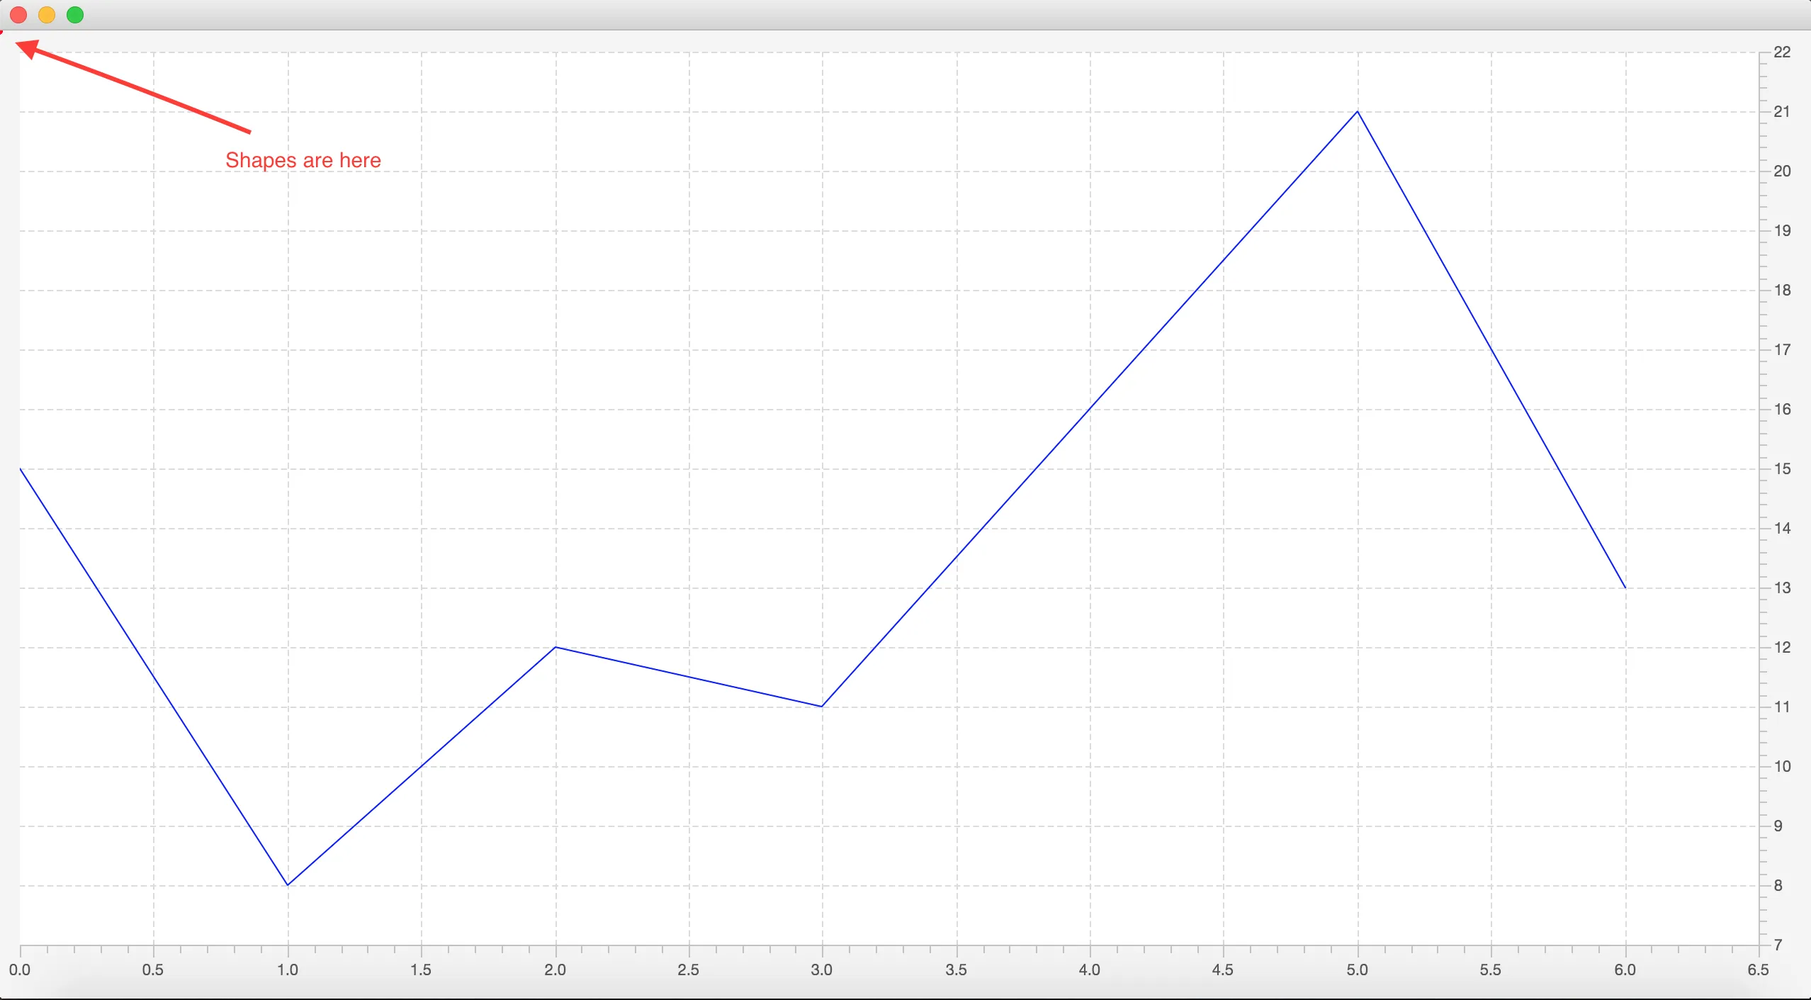Click the y-axis label 22
Screen dimensions: 1811x1000
pos(1781,52)
